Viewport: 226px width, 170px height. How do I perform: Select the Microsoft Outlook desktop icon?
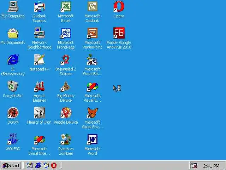point(92,6)
